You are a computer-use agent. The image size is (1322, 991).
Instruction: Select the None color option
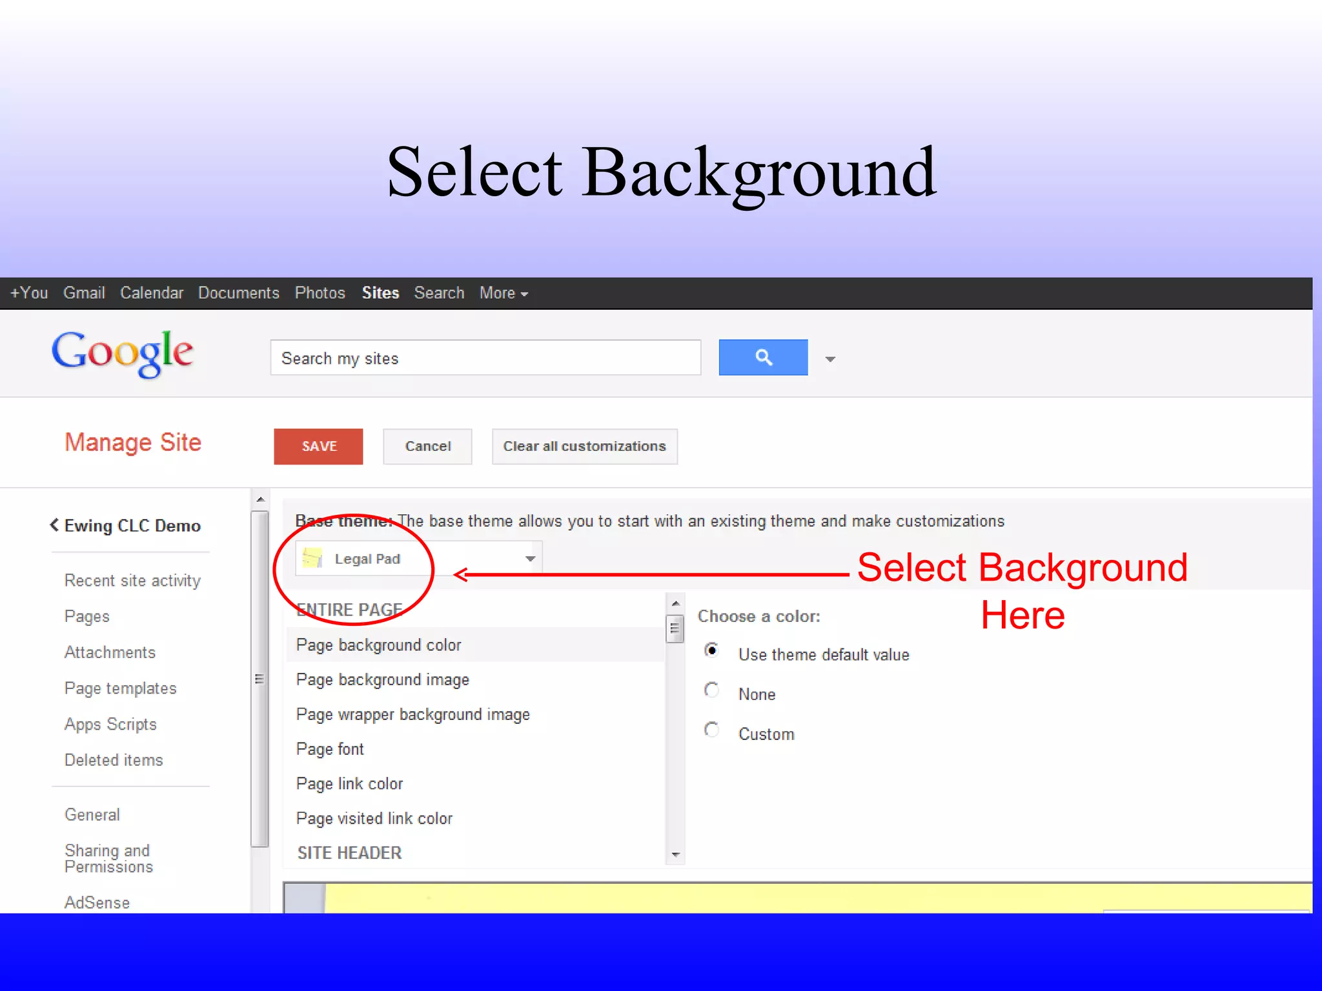711,690
